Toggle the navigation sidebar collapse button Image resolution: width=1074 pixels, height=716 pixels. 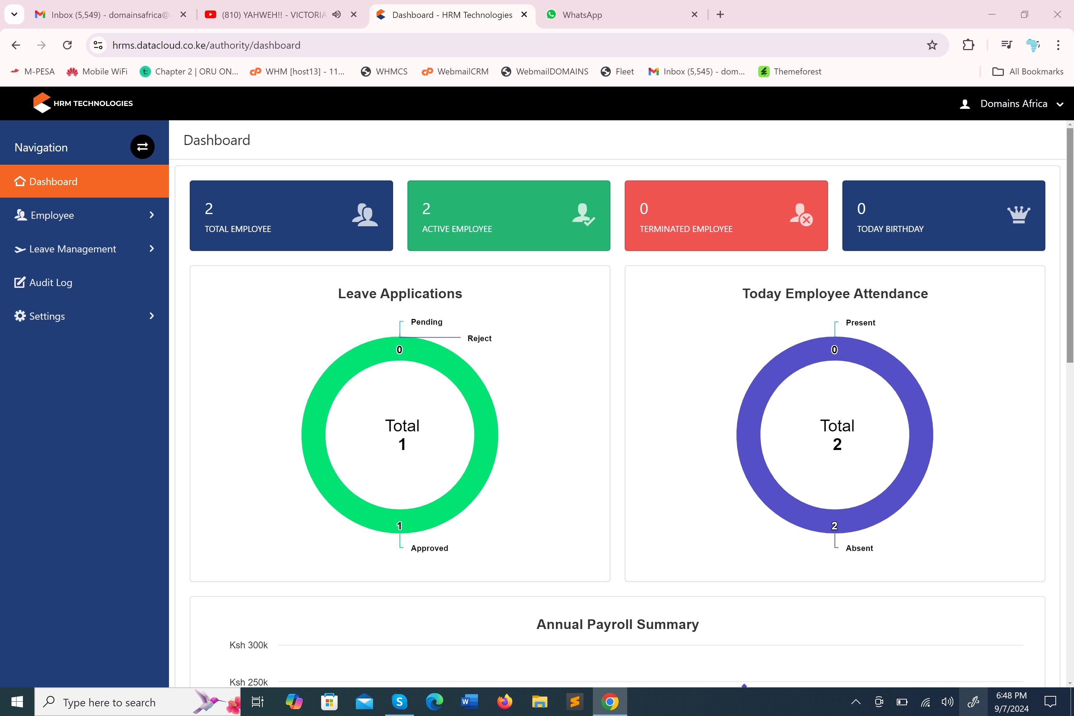[x=142, y=146]
